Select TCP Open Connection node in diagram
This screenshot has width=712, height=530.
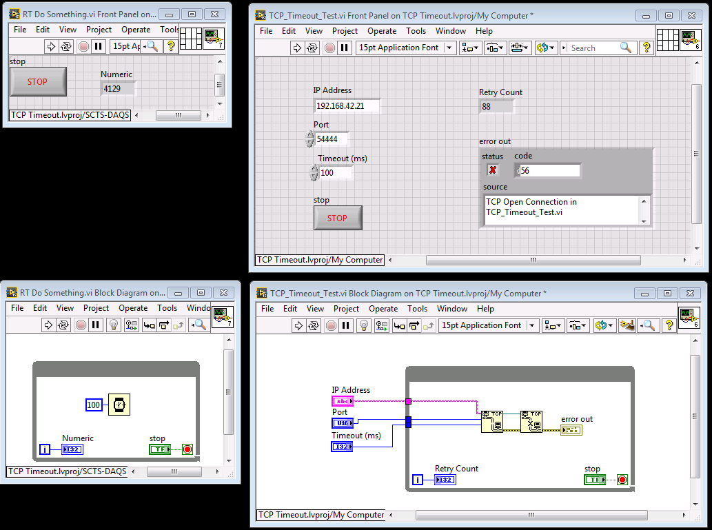point(492,422)
